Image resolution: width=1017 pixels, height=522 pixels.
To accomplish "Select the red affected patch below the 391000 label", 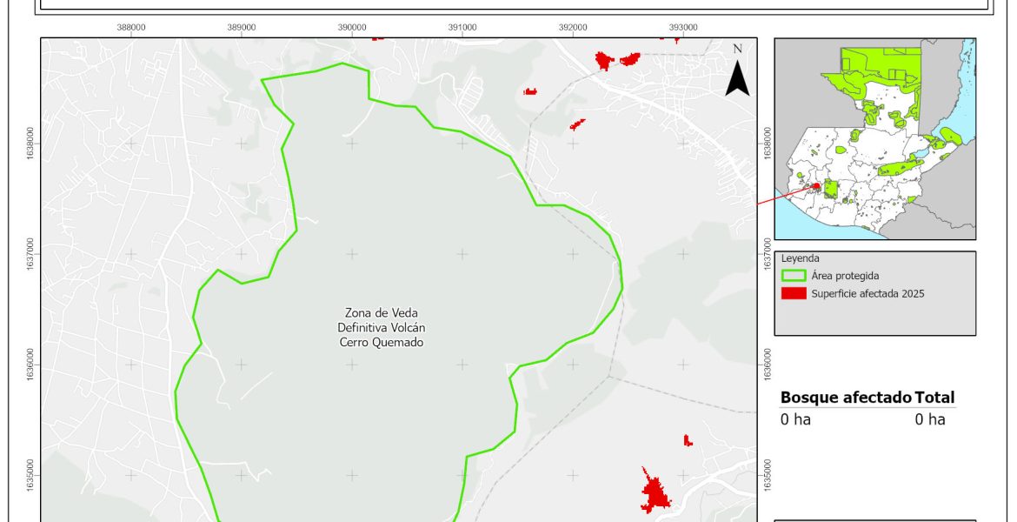I will click(530, 91).
